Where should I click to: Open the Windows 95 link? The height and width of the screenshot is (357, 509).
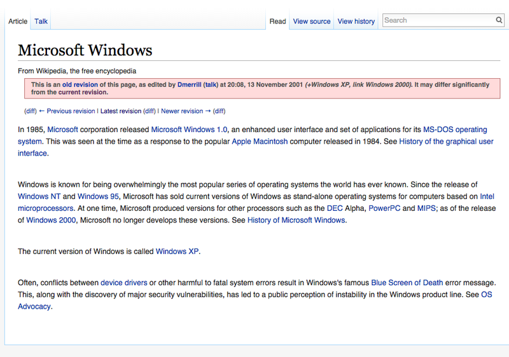click(x=98, y=196)
